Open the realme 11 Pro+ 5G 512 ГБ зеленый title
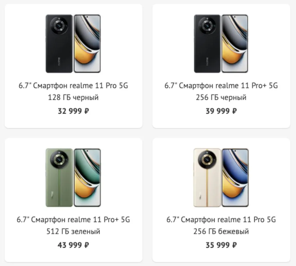Viewport: 296px width, 266px height. (x=73, y=220)
